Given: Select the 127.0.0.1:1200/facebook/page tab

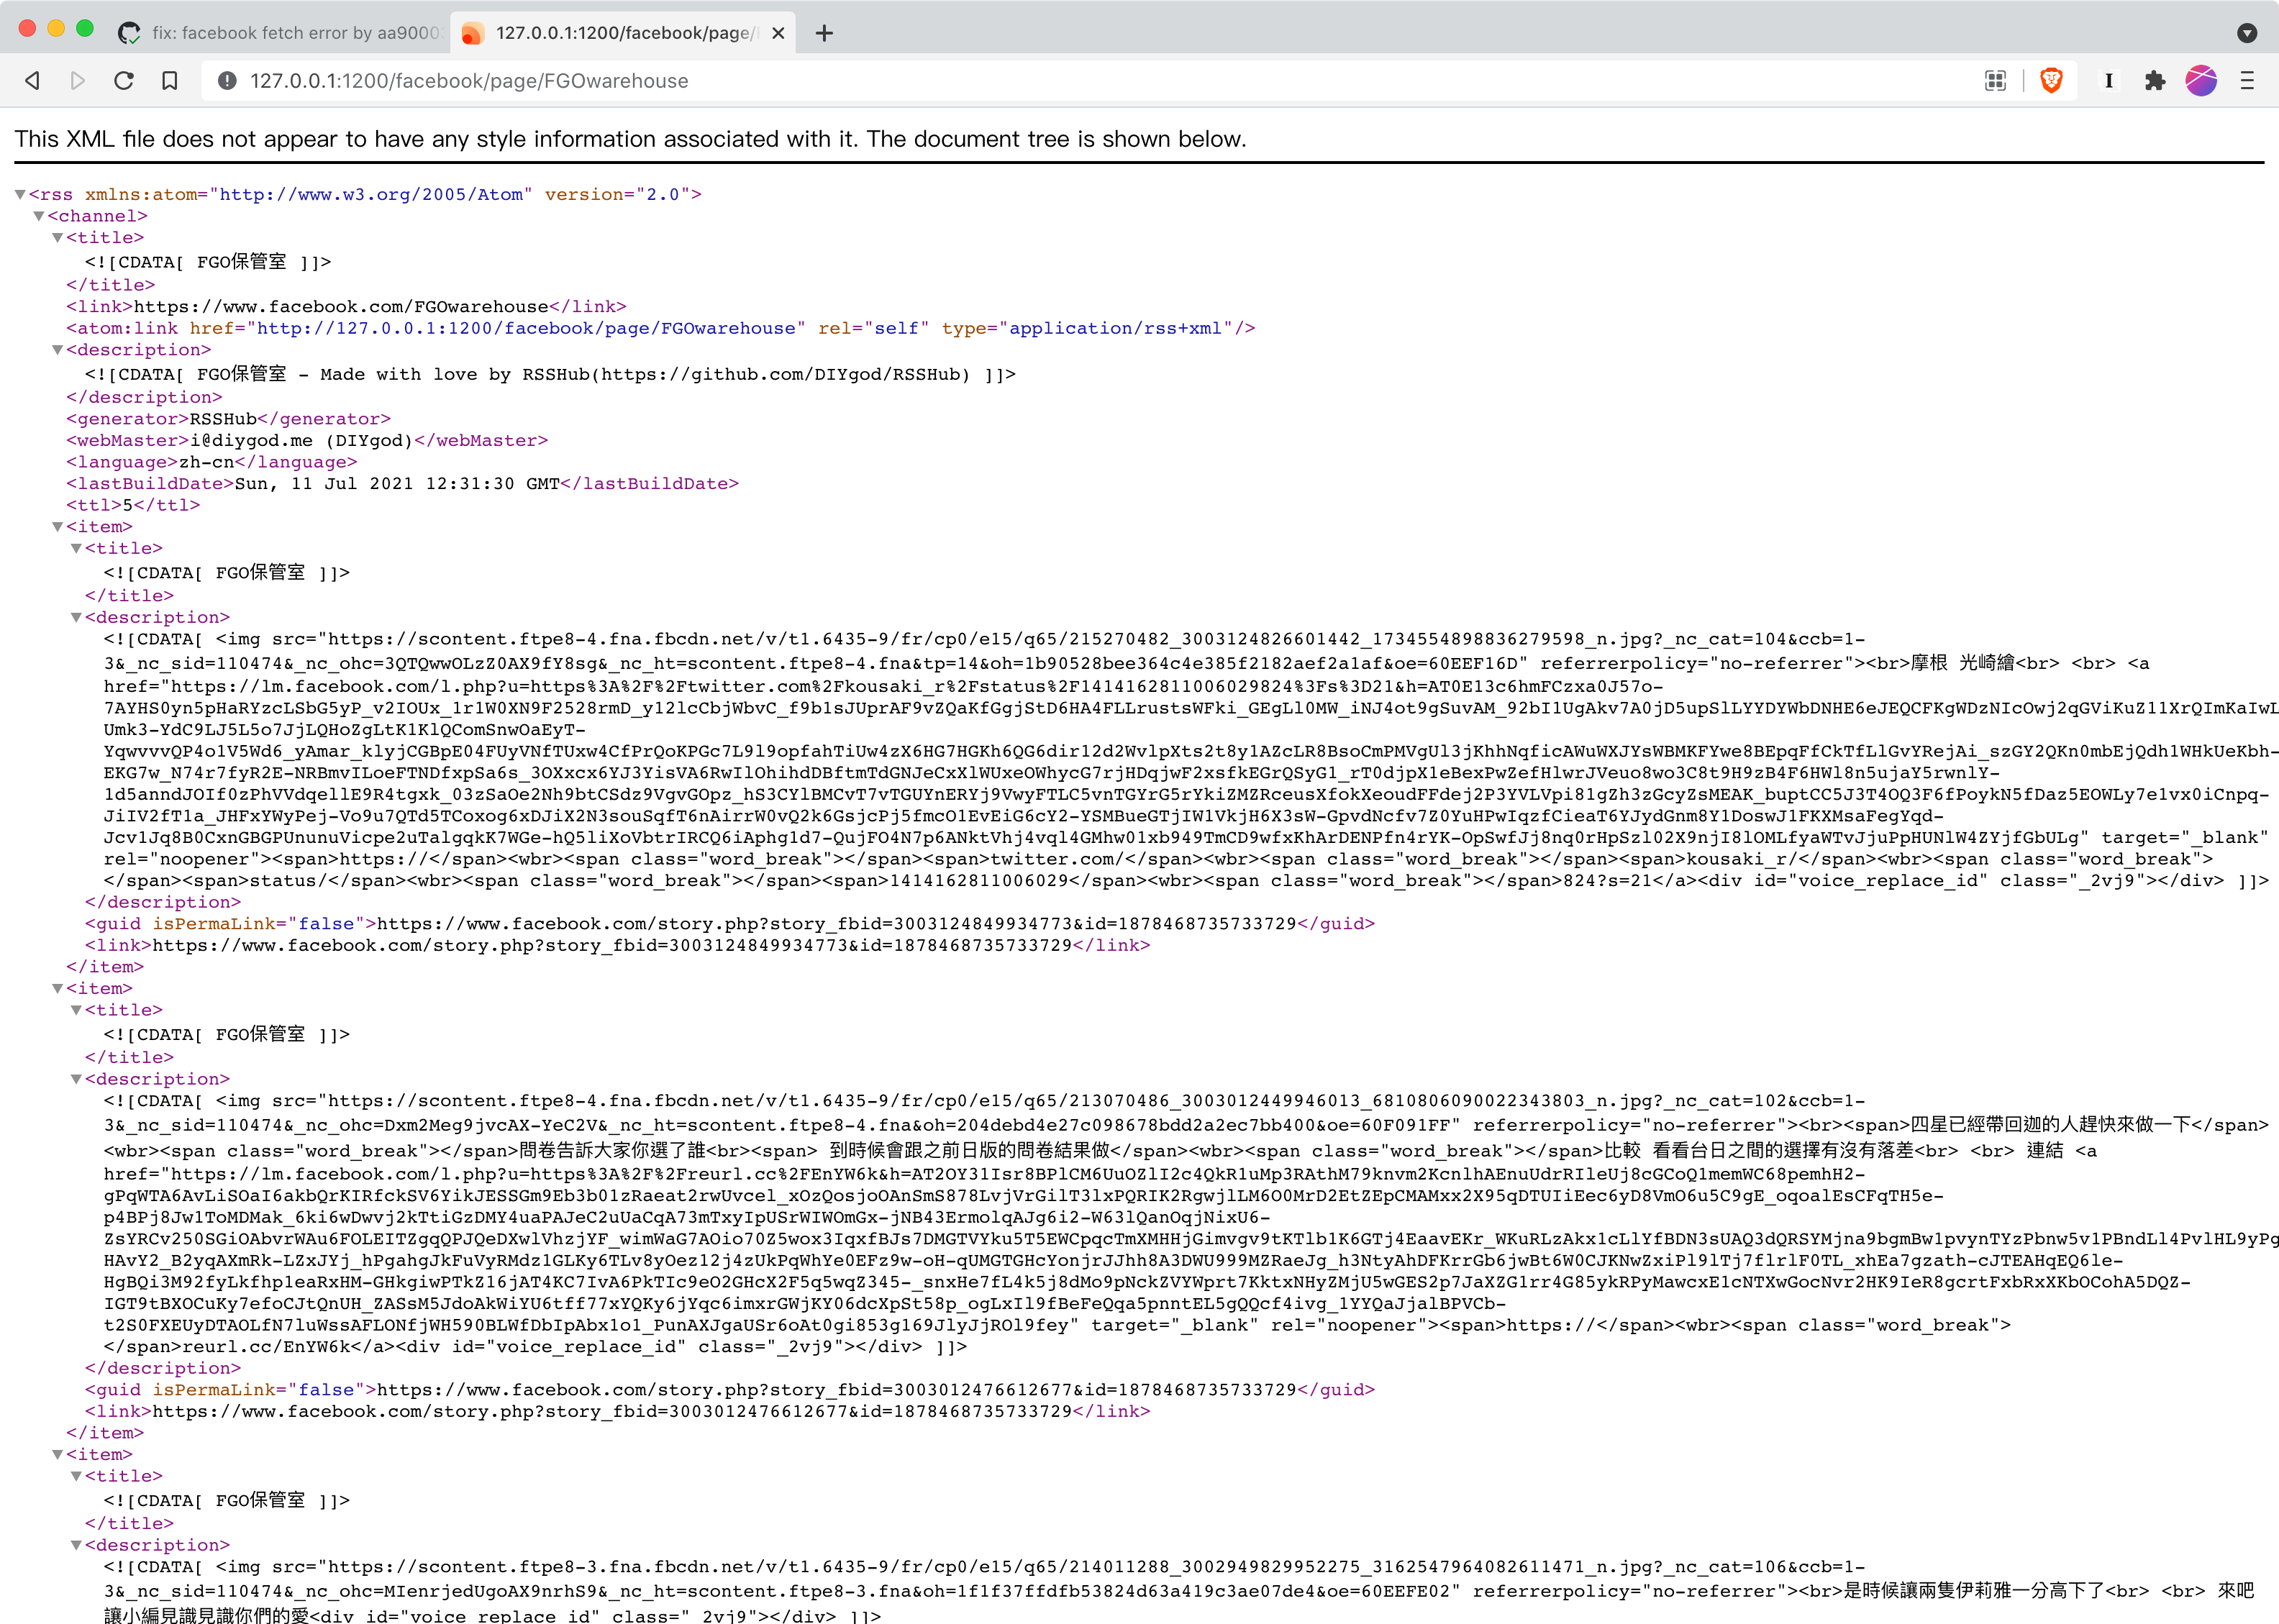Looking at the screenshot, I should tap(623, 33).
